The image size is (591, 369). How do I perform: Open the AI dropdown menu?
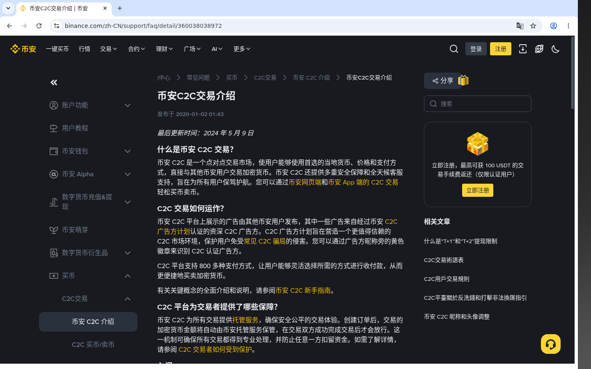217,49
